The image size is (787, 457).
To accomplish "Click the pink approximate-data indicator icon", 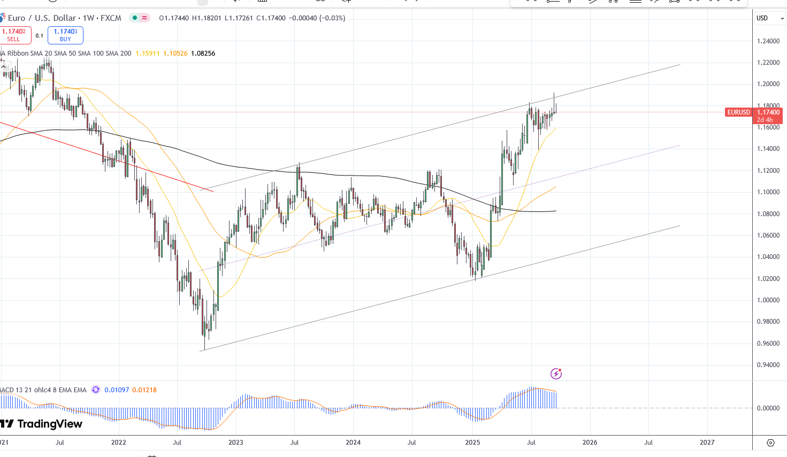I will (144, 18).
